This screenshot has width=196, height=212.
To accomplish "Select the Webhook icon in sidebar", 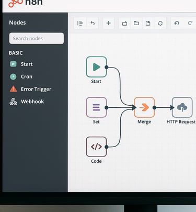I will pos(13,102).
